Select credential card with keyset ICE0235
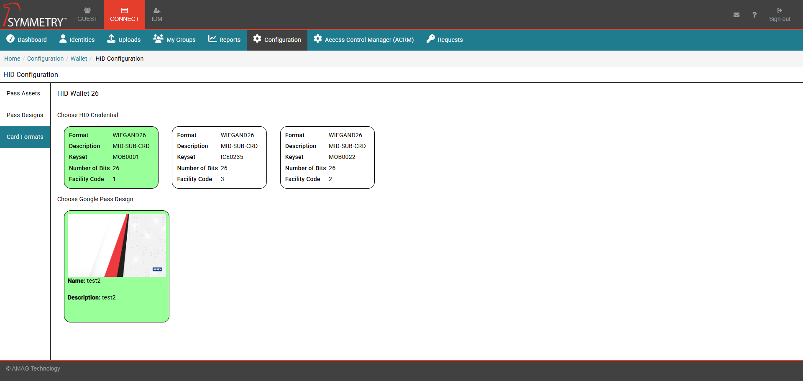This screenshot has height=381, width=803. pyautogui.click(x=219, y=157)
